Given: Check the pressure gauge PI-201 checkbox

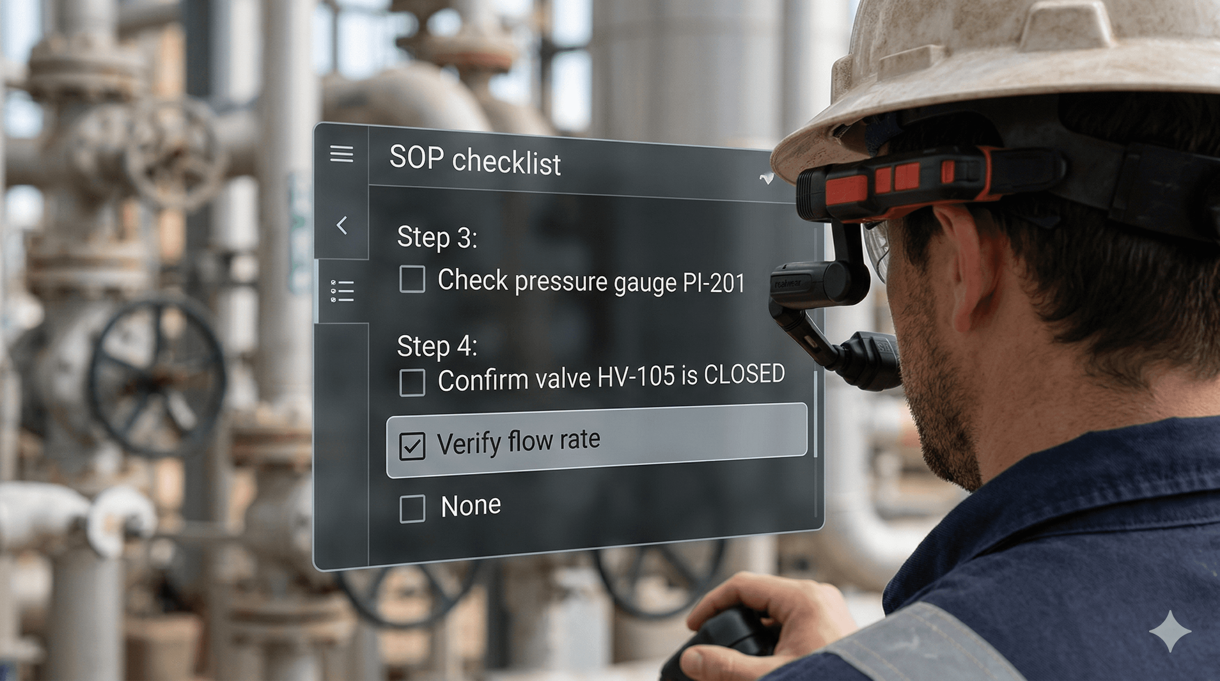Looking at the screenshot, I should 412,279.
